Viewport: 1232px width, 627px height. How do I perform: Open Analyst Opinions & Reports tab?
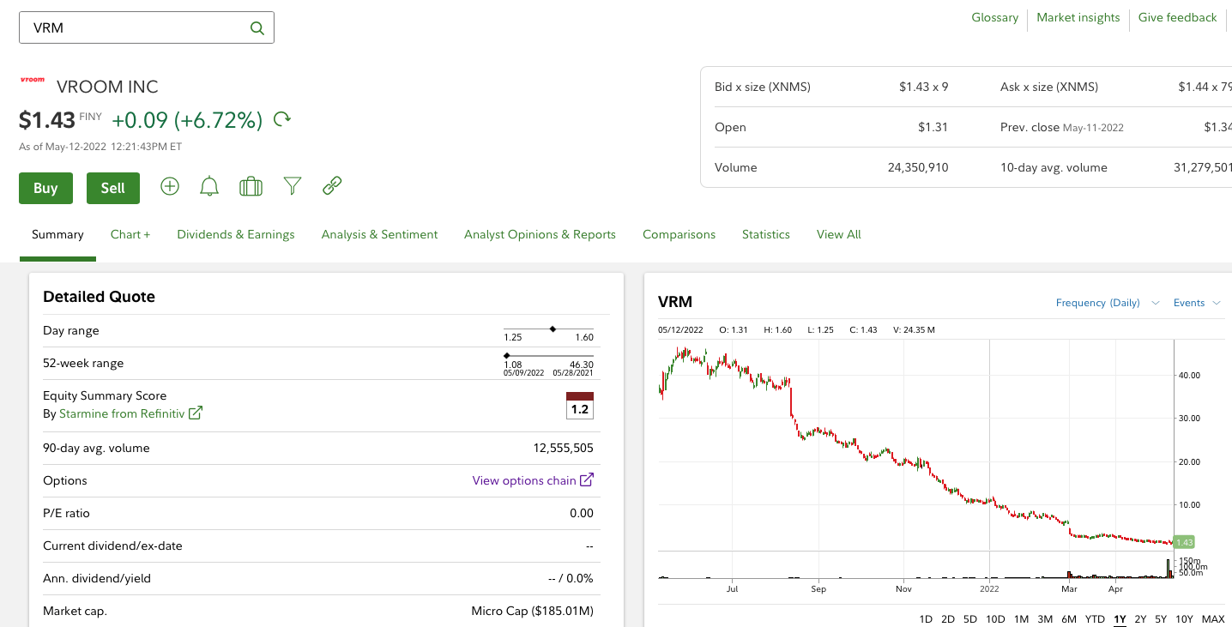point(540,234)
